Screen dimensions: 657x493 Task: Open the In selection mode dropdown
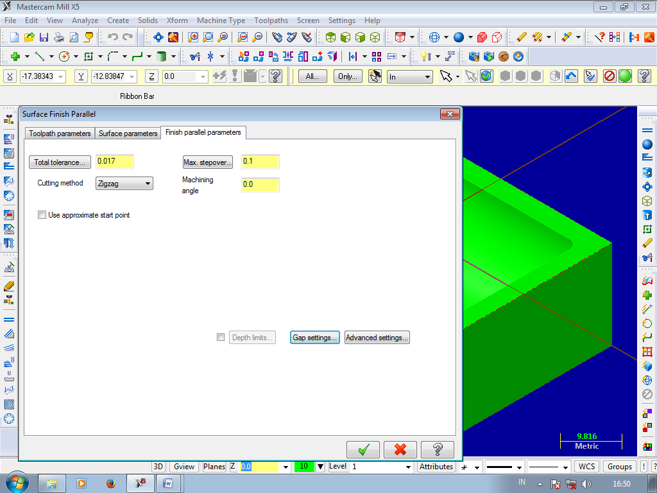tap(410, 77)
